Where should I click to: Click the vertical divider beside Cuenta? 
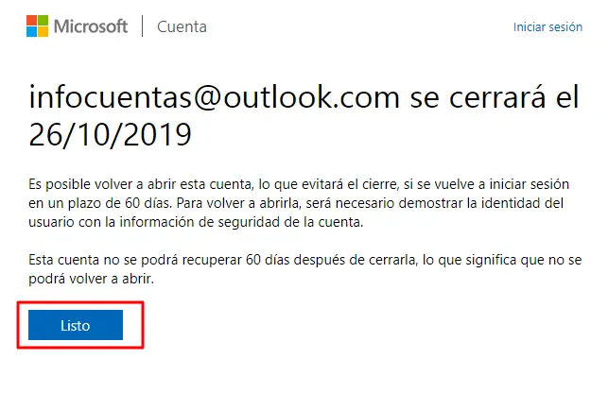coord(142,26)
